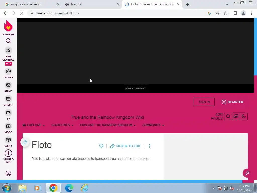The width and height of the screenshot is (257, 193).
Task: Go back to previous page
Action: click(x=6, y=13)
